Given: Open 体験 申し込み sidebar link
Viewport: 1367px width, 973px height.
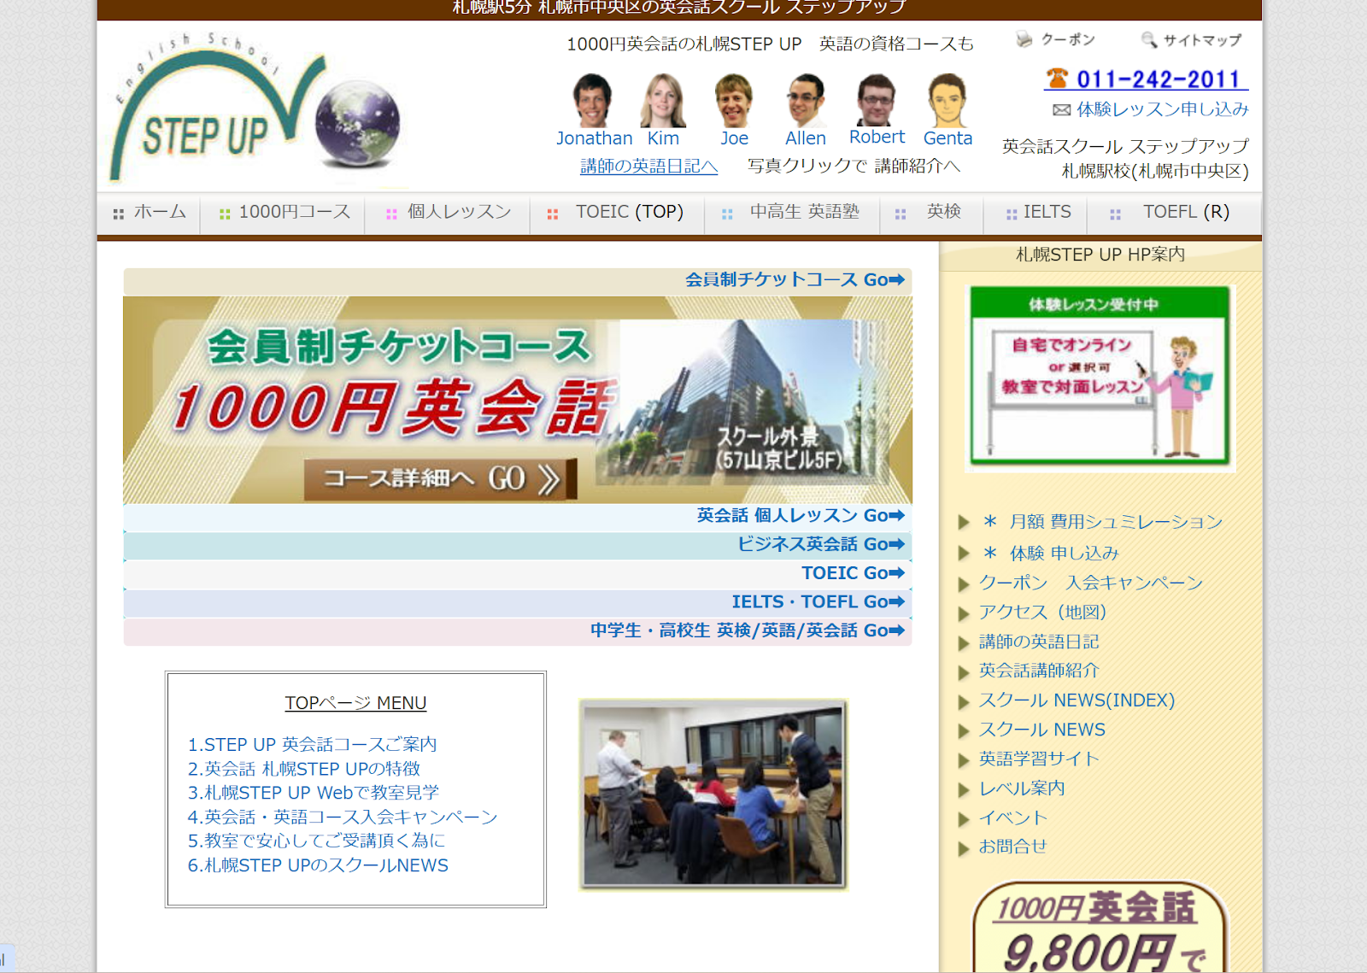Looking at the screenshot, I should (1065, 554).
